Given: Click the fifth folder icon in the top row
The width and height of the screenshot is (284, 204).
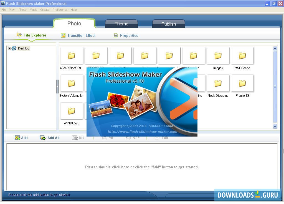Looking at the screenshot, I should pyautogui.click(x=169, y=56).
